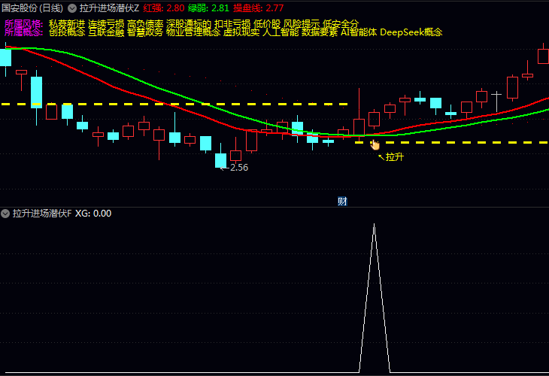Click the DeepSeek概念 tag
The height and width of the screenshot is (376, 549).
pyautogui.click(x=411, y=32)
